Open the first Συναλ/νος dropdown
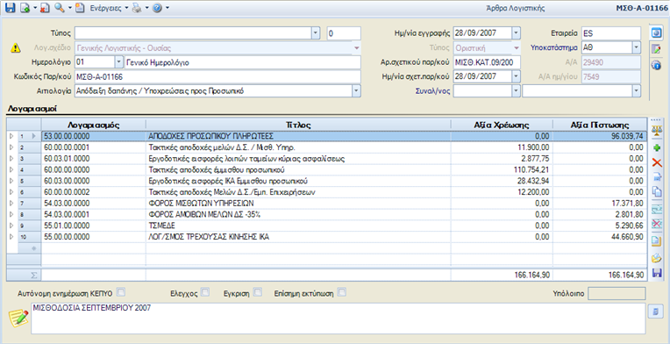Image resolution: width=670 pixels, height=344 pixels. click(517, 90)
